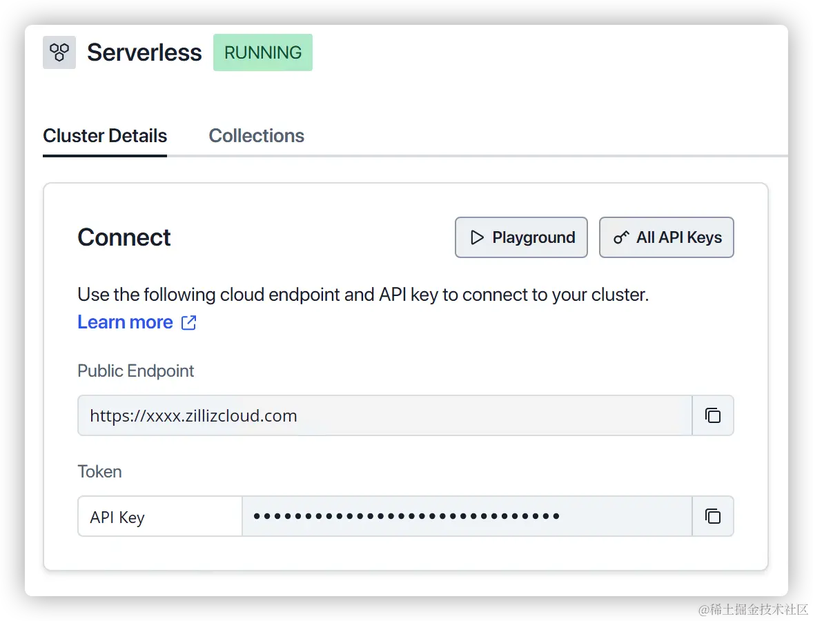Click the Connect heading
The image size is (813, 621).
[x=124, y=237]
